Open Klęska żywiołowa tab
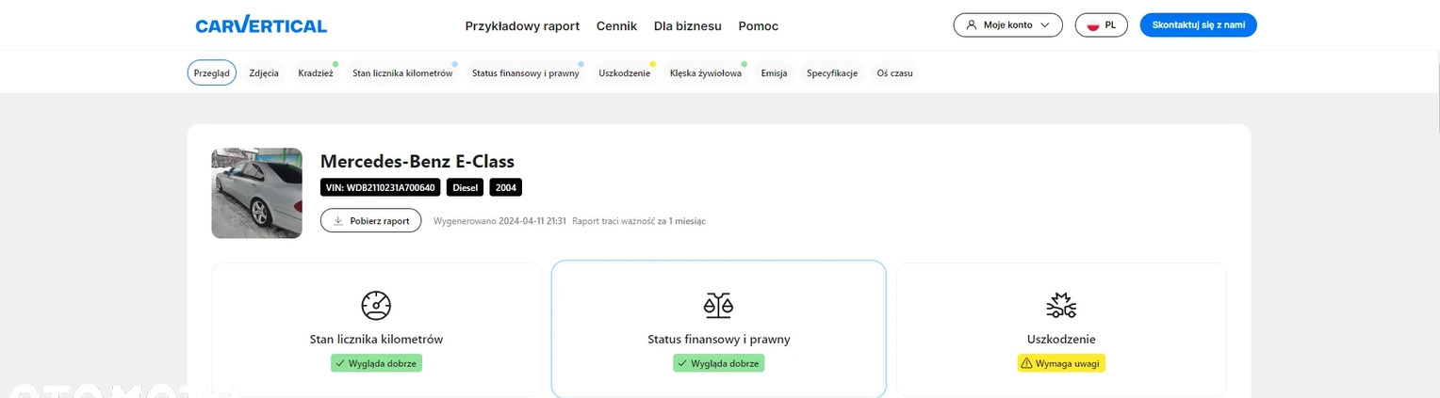The height and width of the screenshot is (398, 1440). click(x=706, y=72)
